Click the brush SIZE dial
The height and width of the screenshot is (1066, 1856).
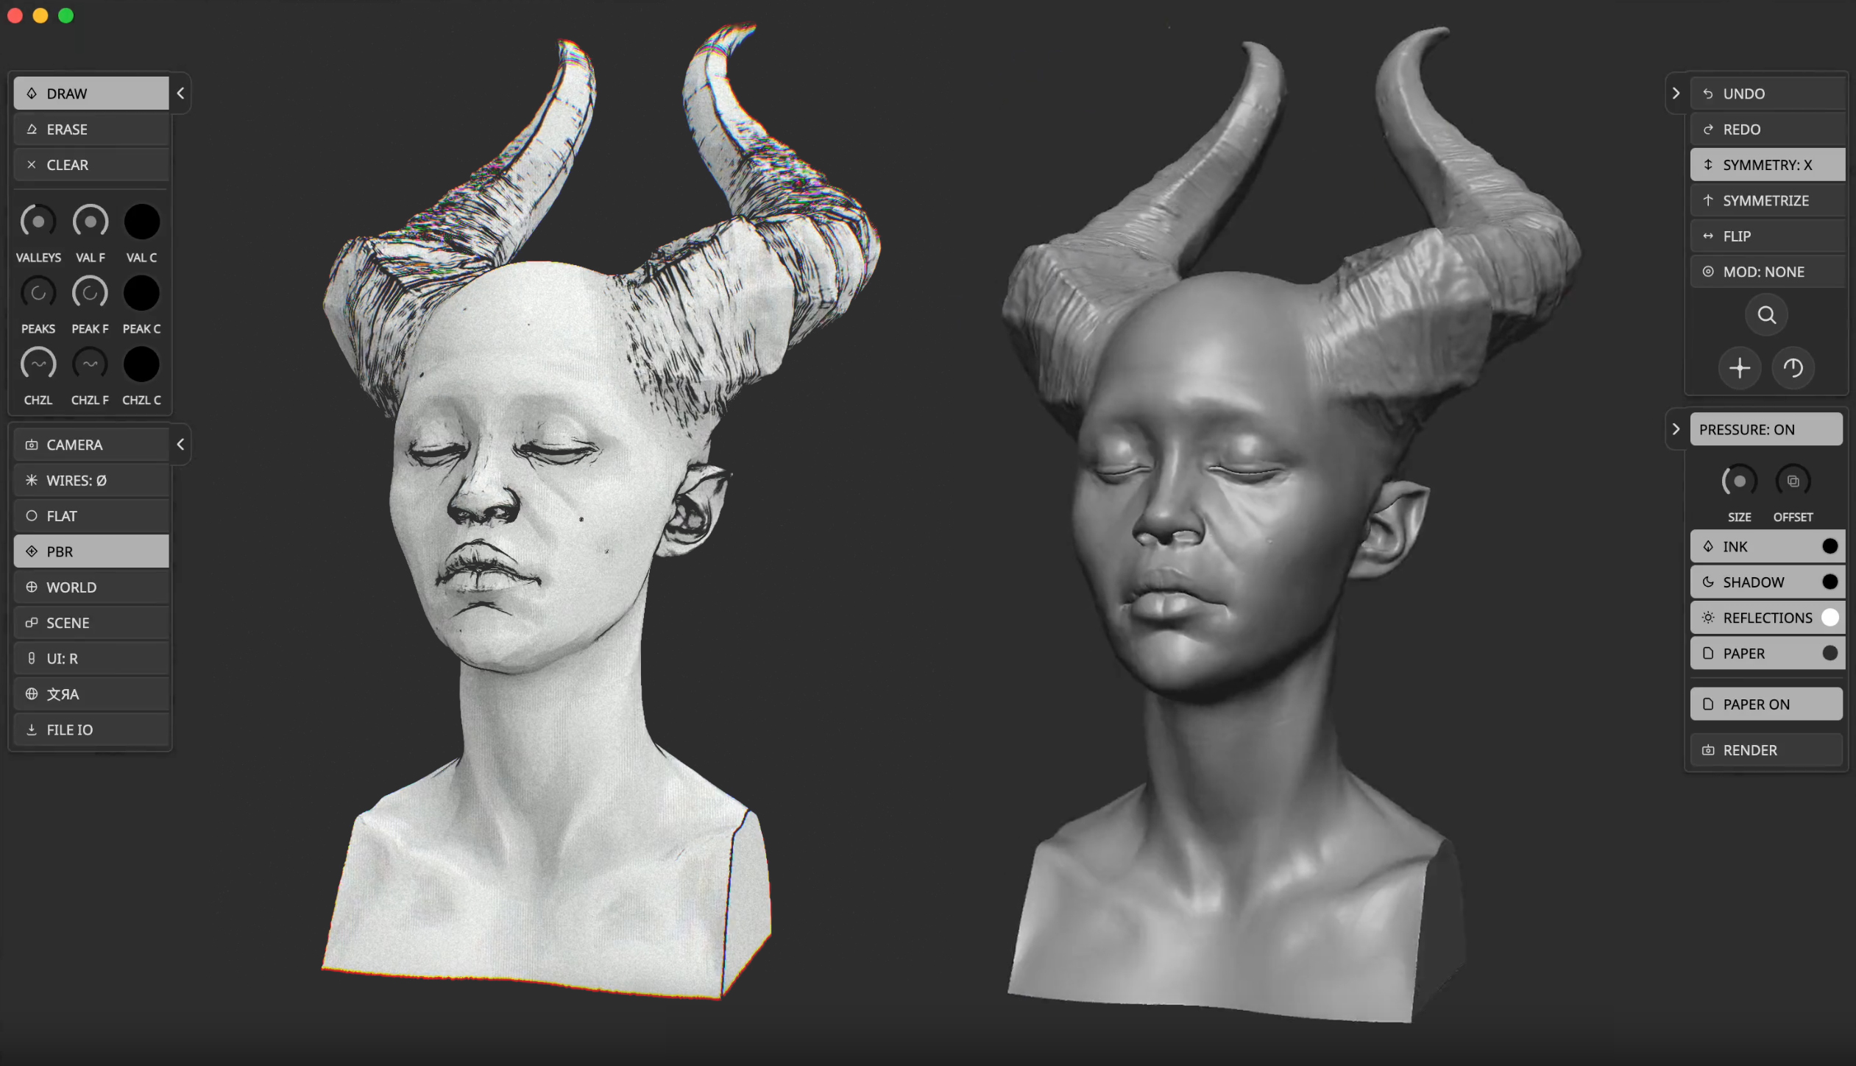coord(1739,481)
